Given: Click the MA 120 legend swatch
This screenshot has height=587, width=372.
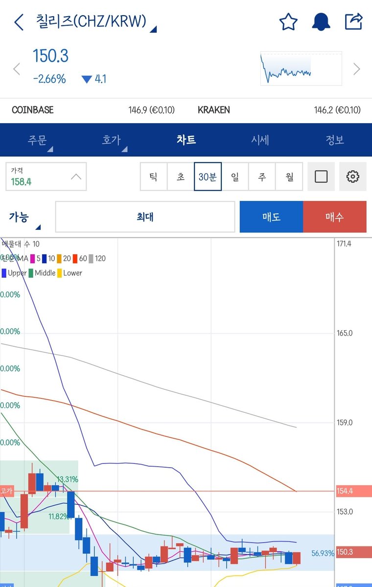Looking at the screenshot, I should pyautogui.click(x=91, y=258).
